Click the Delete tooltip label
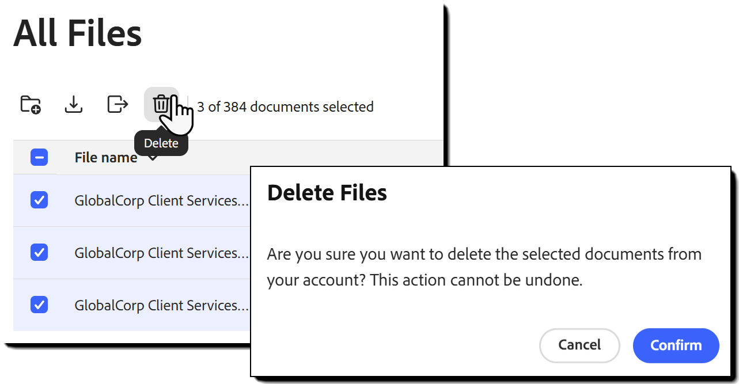The image size is (739, 384). (161, 143)
